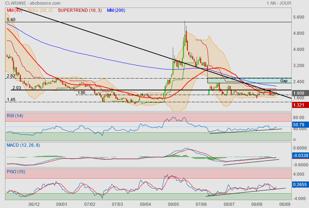The width and height of the screenshot is (309, 208).
Task: Click the 06/09 date axis label
Action: pyautogui.click(x=285, y=204)
